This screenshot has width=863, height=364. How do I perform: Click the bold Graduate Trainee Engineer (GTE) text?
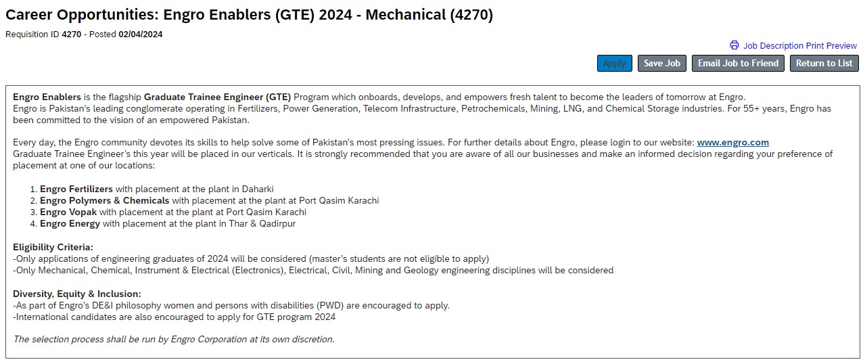coord(217,97)
